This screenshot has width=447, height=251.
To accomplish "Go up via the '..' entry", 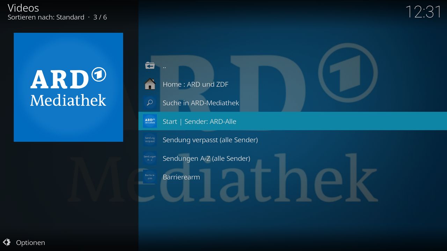I will 293,66.
